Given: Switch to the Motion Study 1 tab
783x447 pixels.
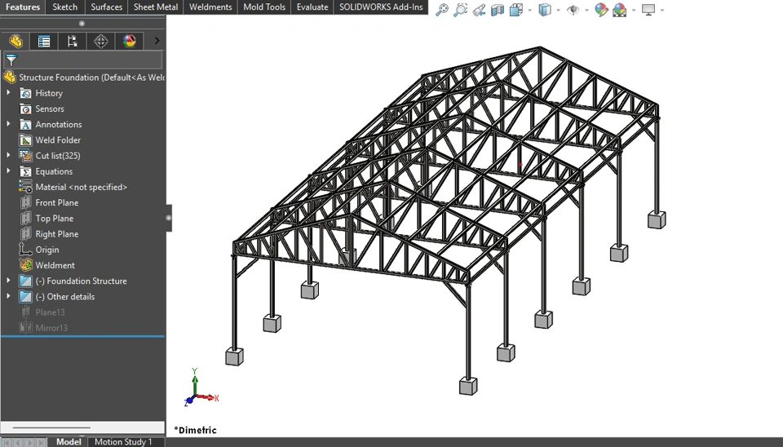Looking at the screenshot, I should (123, 442).
